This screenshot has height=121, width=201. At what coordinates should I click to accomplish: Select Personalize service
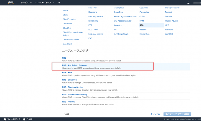[x=144, y=12]
